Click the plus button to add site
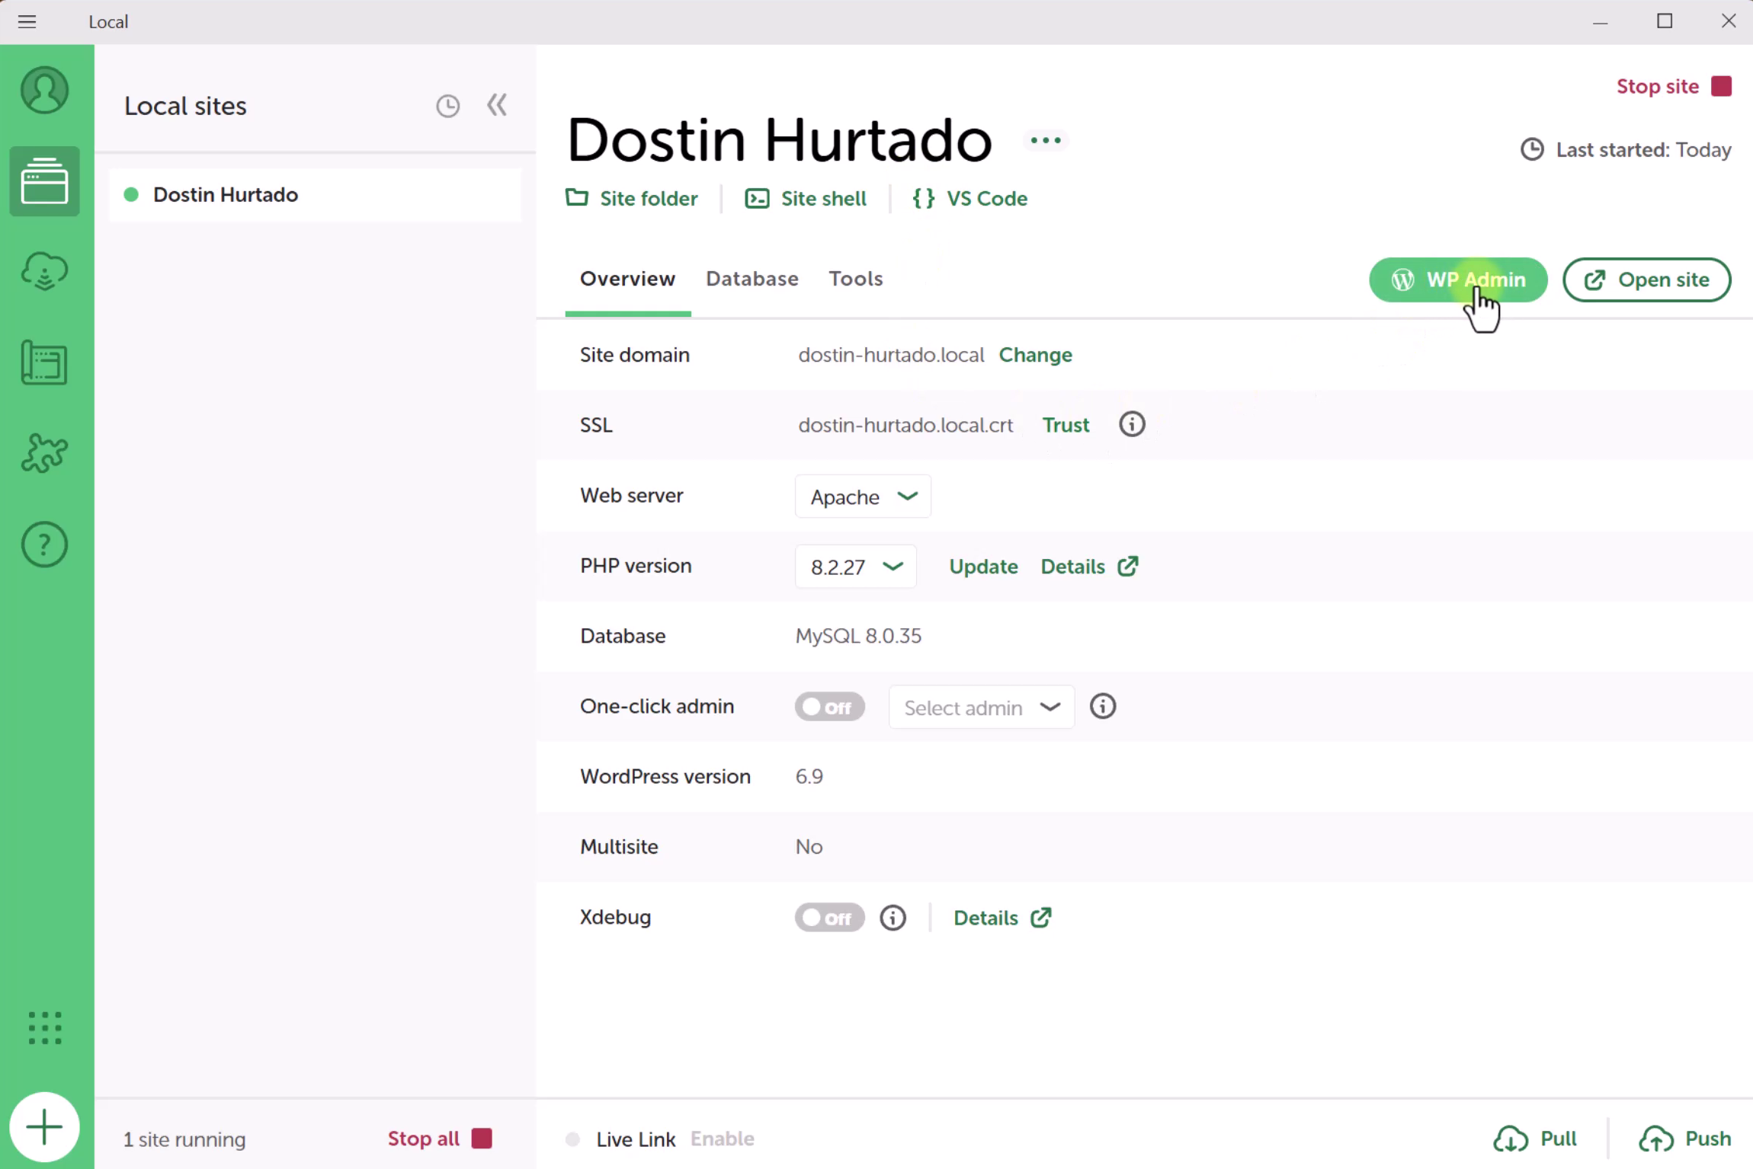1753x1169 pixels. point(44,1127)
